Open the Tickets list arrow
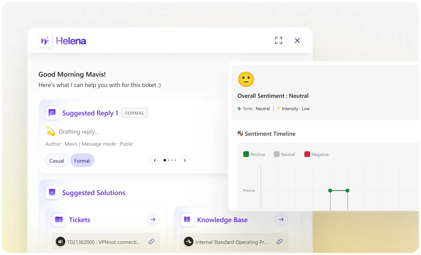This screenshot has height=255, width=421. [153, 220]
